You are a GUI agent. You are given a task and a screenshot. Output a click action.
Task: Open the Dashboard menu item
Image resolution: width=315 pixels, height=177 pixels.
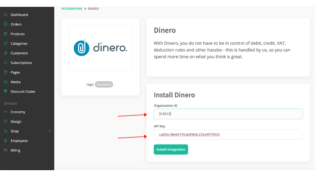pyautogui.click(x=19, y=15)
